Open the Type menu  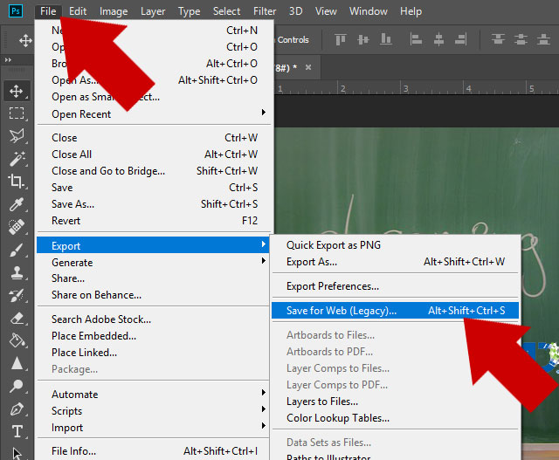tap(189, 11)
